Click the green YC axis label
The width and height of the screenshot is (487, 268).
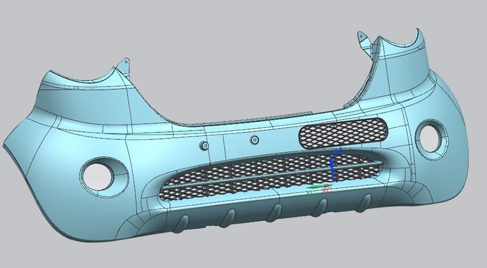[x=311, y=192]
